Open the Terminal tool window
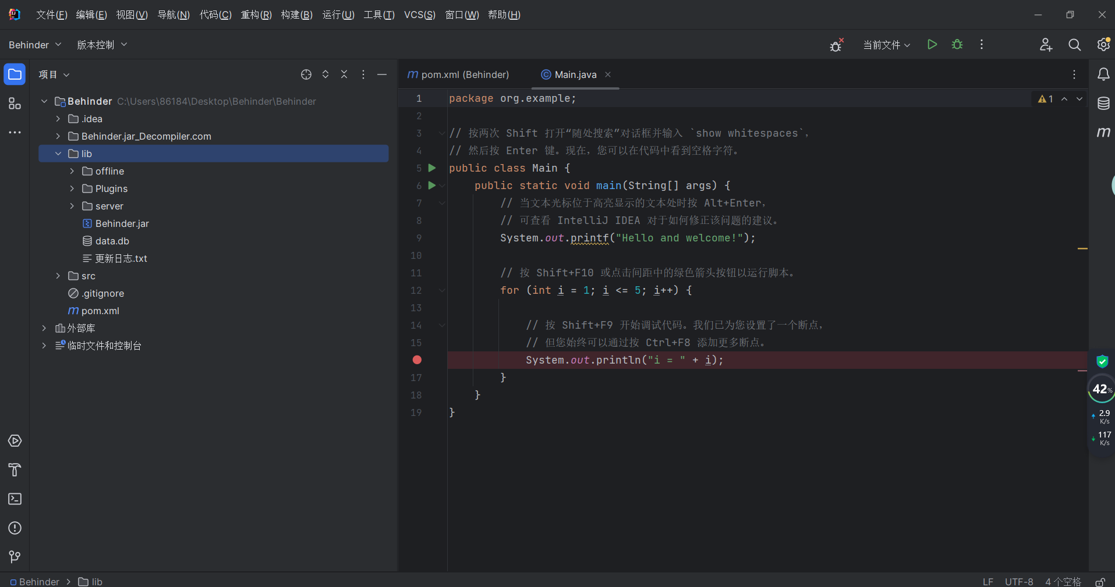1115x587 pixels. click(15, 499)
